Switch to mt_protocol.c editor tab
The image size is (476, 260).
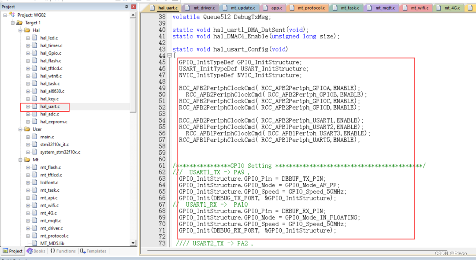(x=308, y=8)
